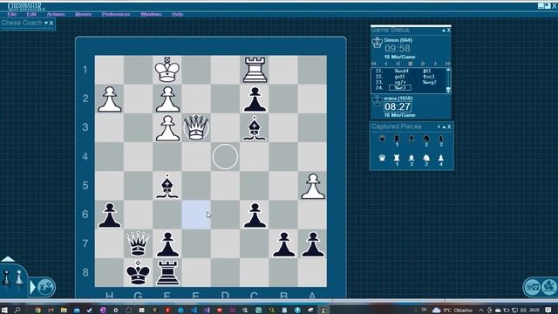Open Chrome from the taskbar
Screen dimensions: 558x314
coord(37,311)
